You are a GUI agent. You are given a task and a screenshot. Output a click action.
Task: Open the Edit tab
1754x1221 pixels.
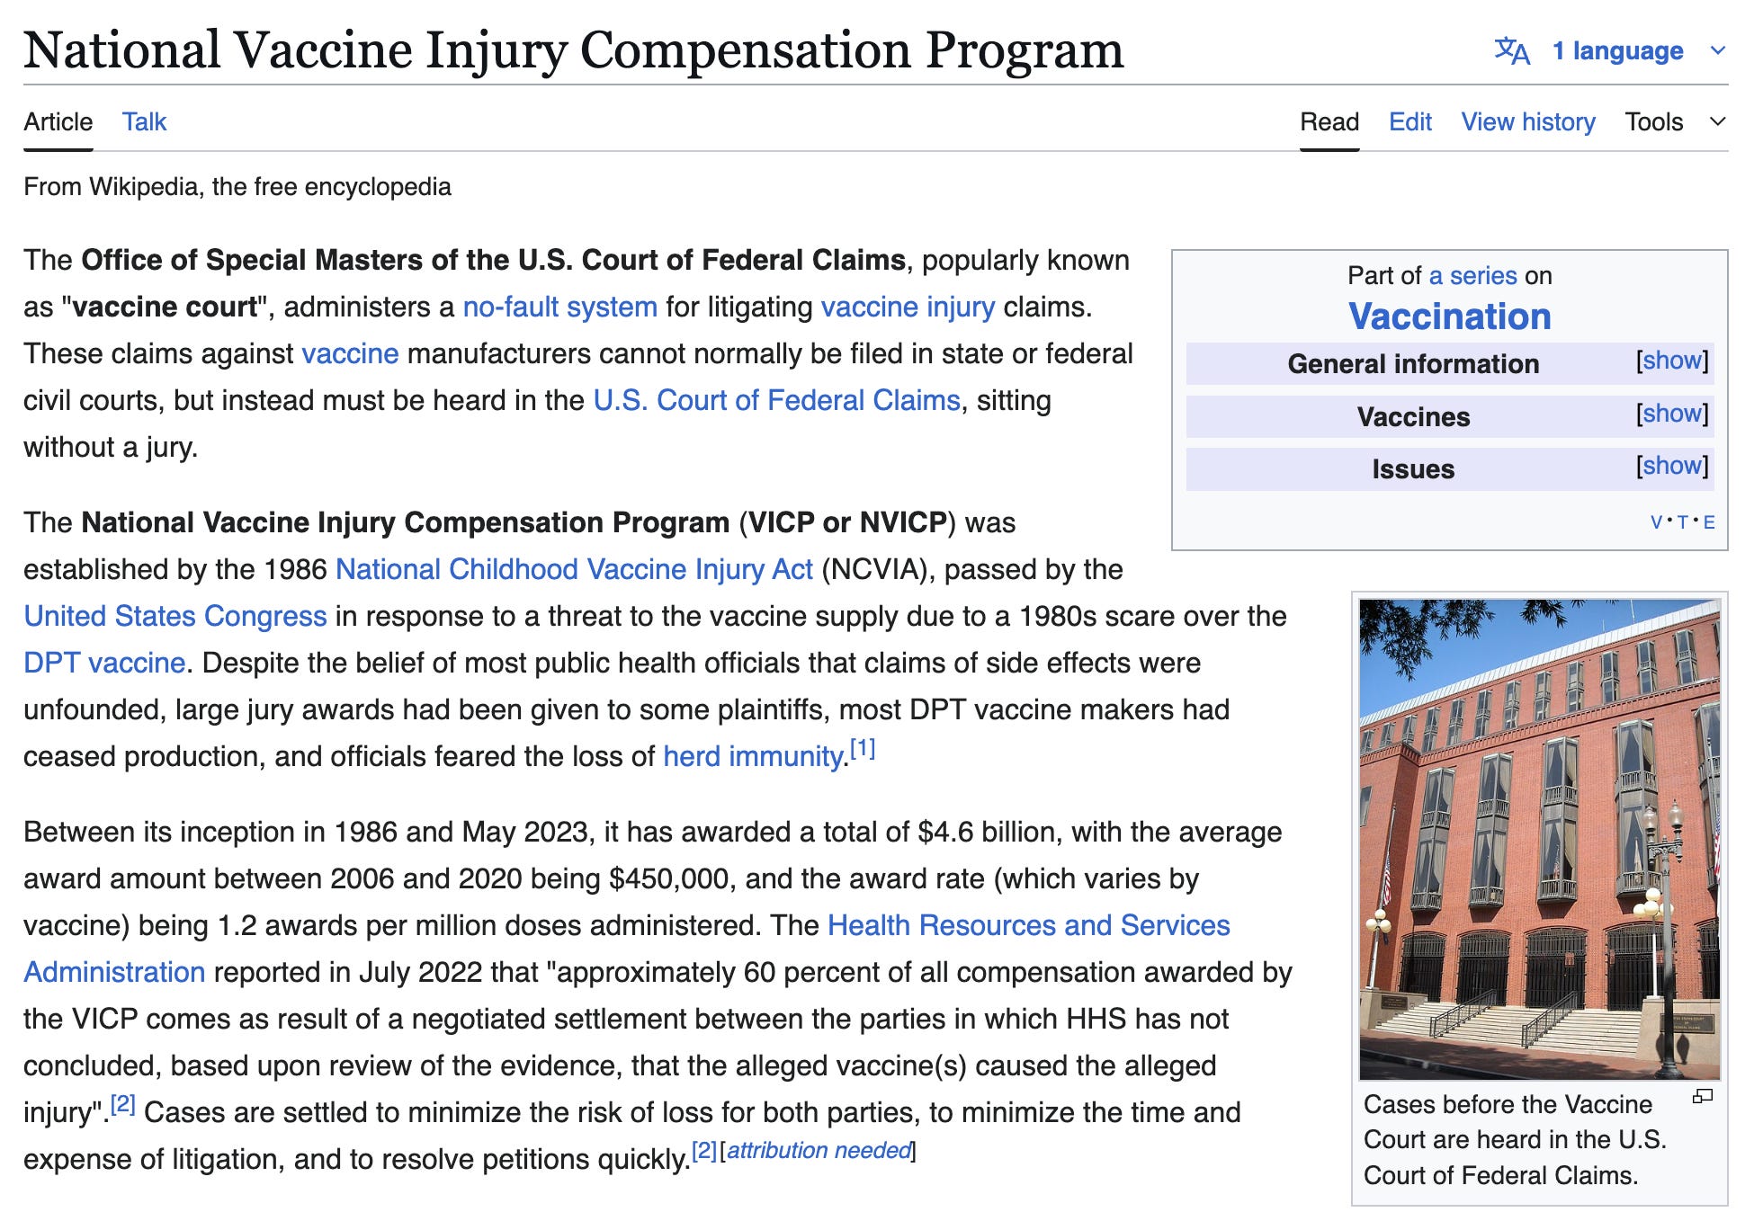coord(1409,122)
